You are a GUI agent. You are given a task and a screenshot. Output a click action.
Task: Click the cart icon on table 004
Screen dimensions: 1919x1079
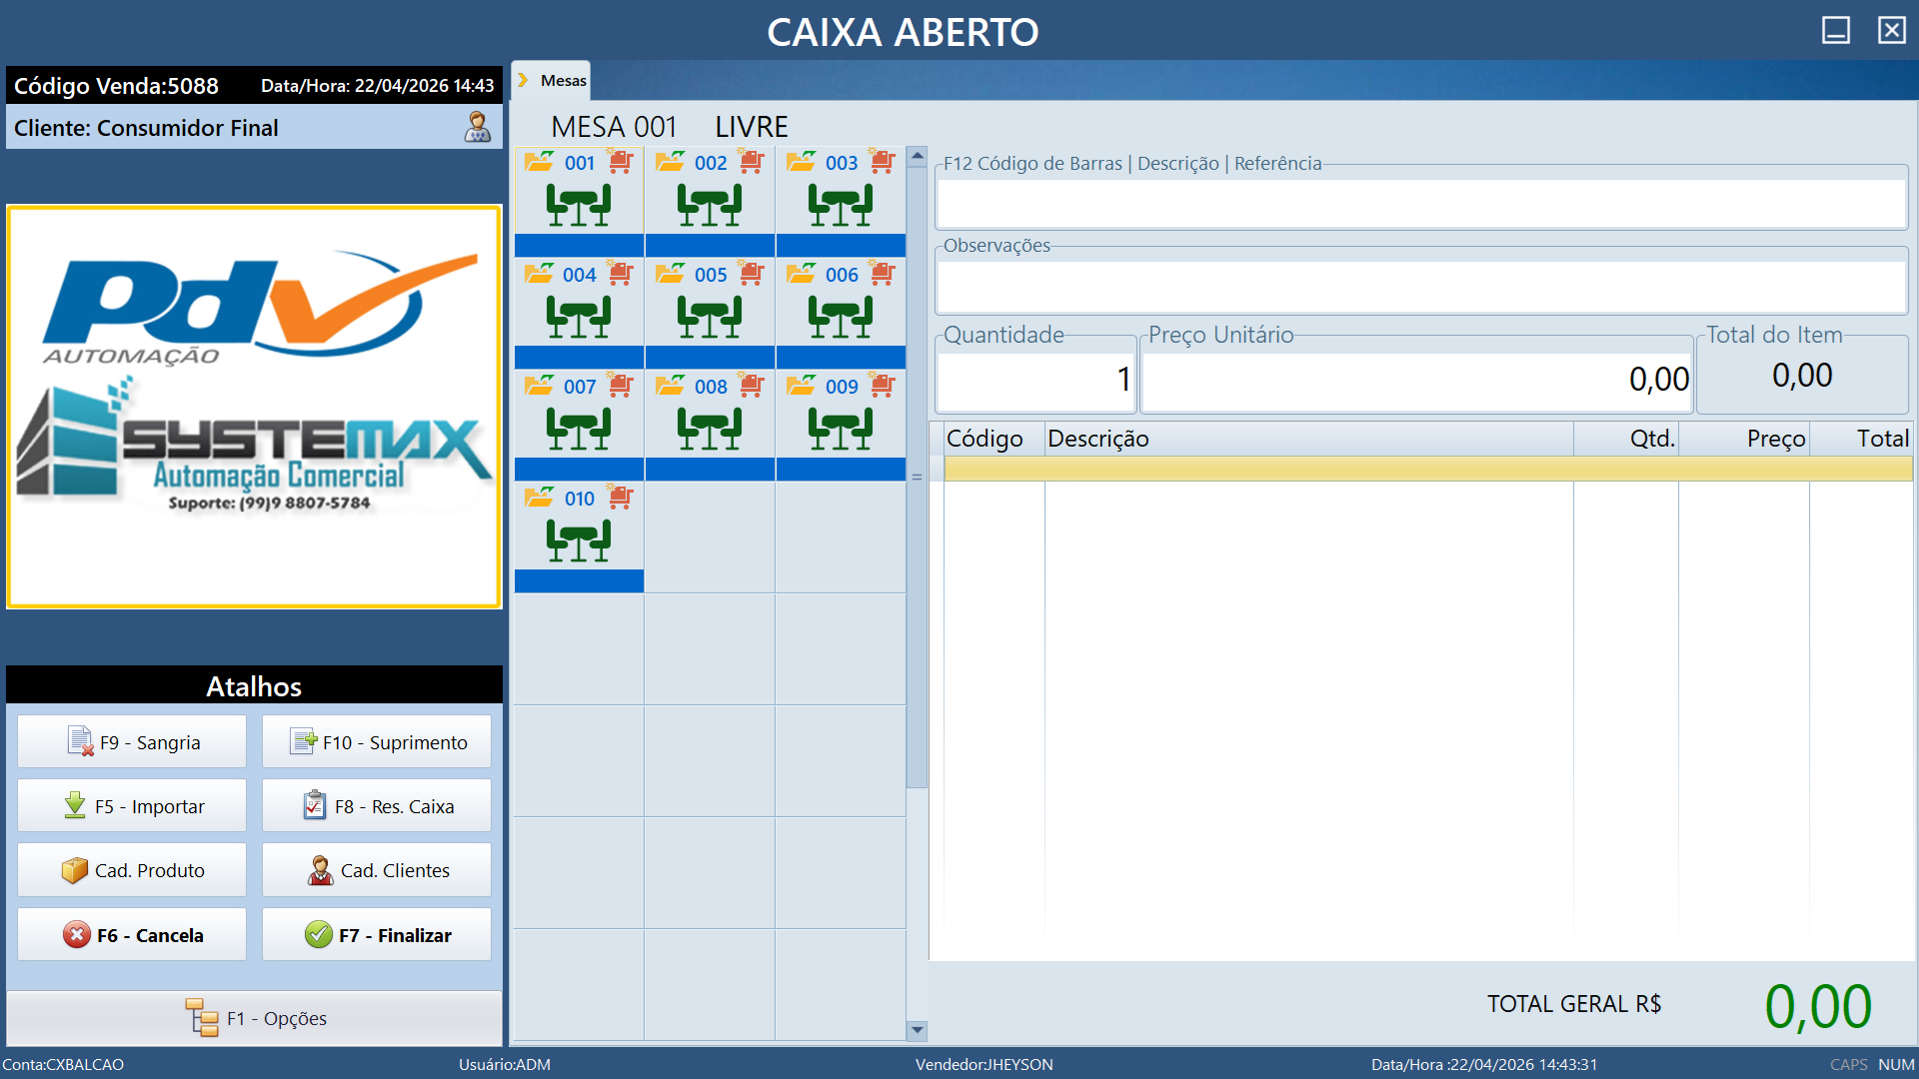tap(621, 273)
